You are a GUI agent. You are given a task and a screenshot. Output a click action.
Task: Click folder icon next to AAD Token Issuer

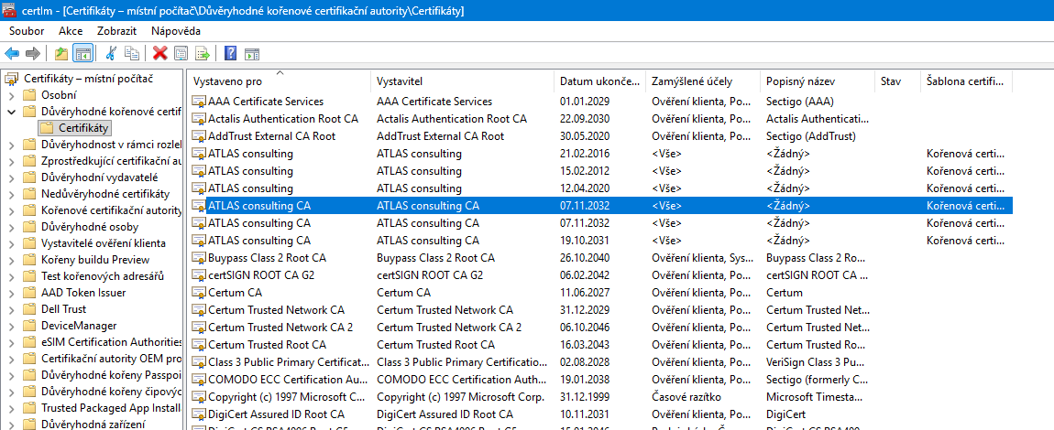(x=29, y=293)
